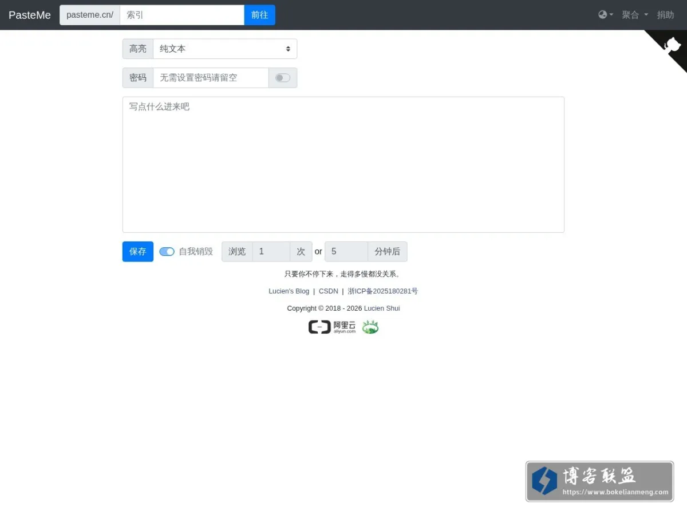
Task: Focus the 索引 index input field
Action: [x=182, y=15]
